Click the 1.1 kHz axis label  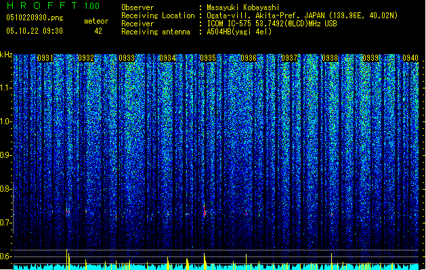(x=5, y=88)
